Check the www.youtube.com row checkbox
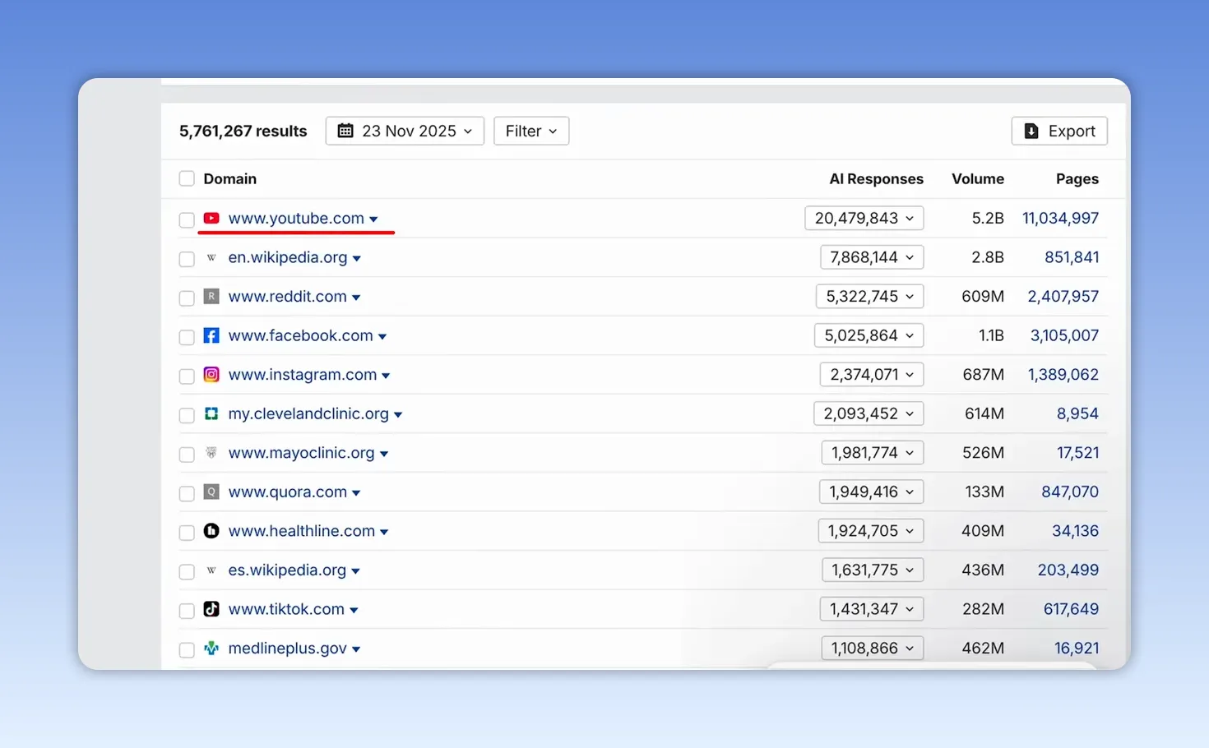This screenshot has width=1209, height=748. pos(187,219)
